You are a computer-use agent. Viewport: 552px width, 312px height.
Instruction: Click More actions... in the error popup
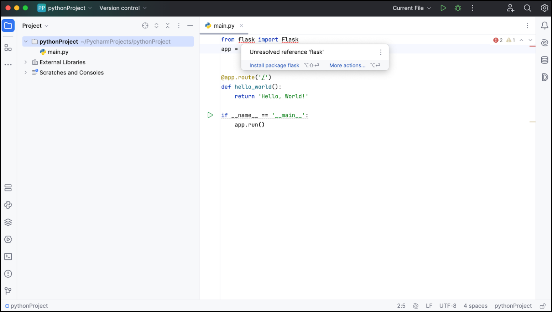pos(347,65)
